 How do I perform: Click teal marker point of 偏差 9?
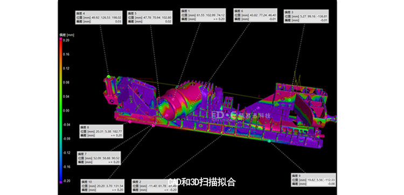tap(269, 141)
